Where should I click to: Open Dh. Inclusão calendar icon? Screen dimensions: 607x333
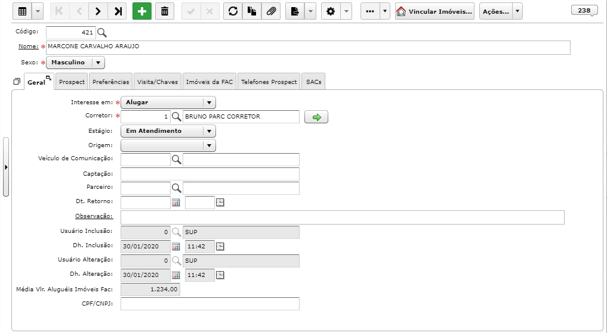[176, 247]
